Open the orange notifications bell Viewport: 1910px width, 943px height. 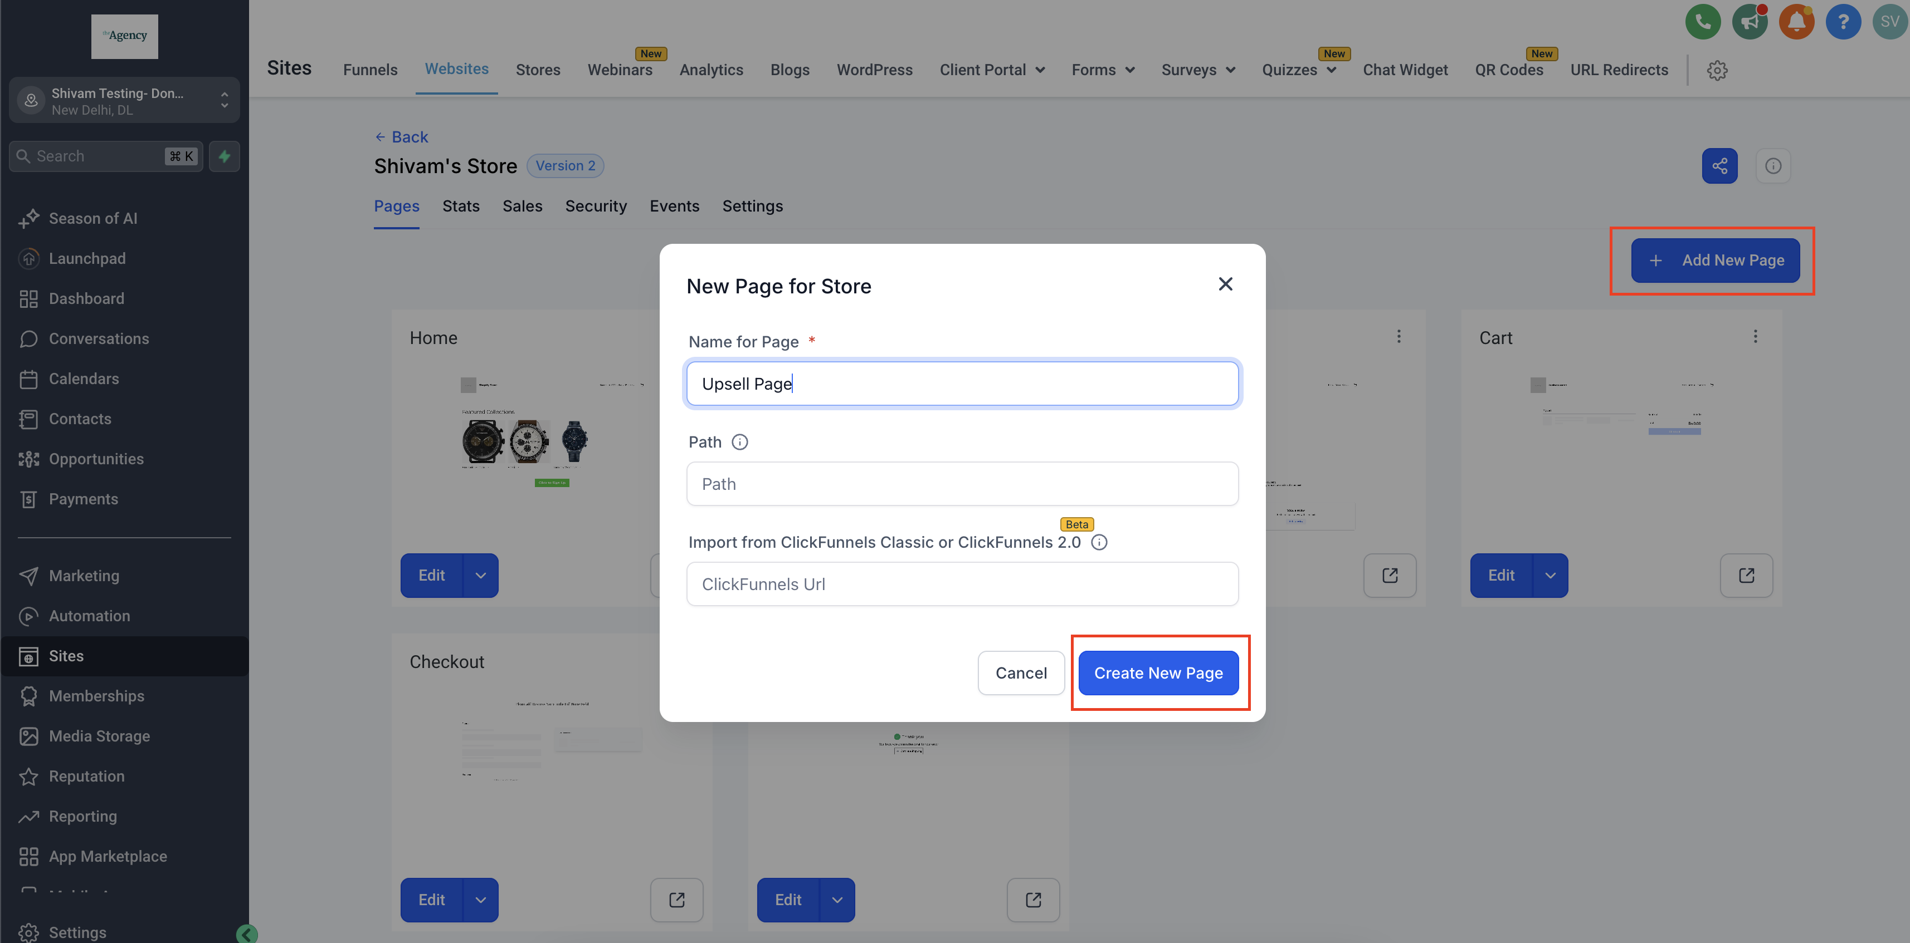pyautogui.click(x=1796, y=22)
